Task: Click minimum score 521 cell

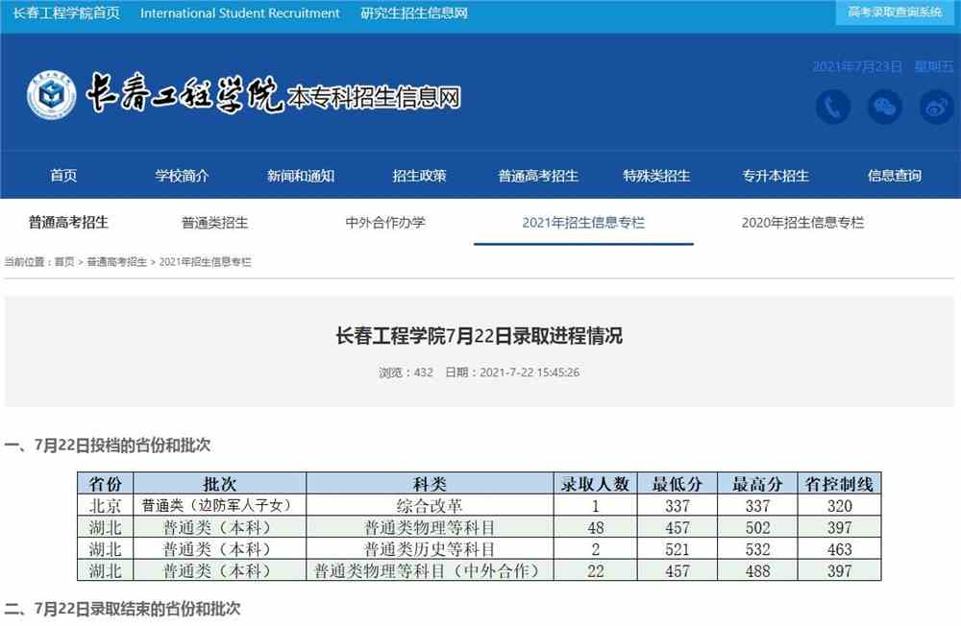Action: [678, 549]
